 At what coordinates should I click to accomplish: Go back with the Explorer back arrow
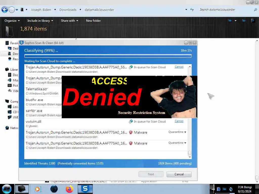click(5, 10)
